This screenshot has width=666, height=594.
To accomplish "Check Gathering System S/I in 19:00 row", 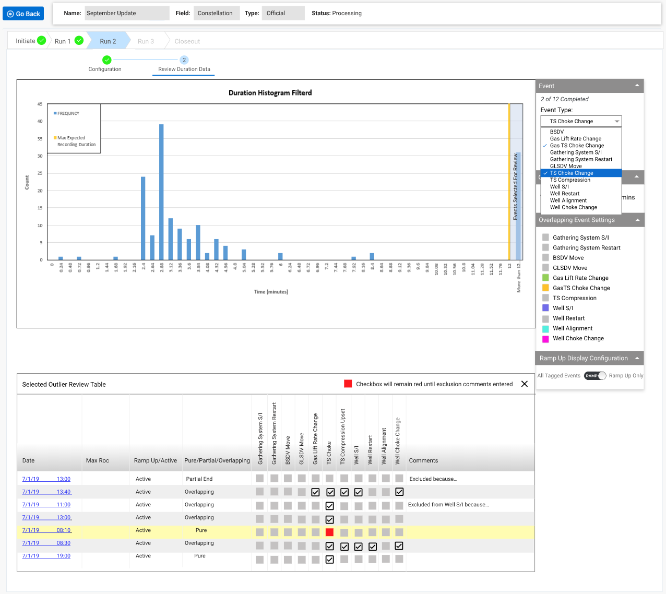I will (260, 560).
